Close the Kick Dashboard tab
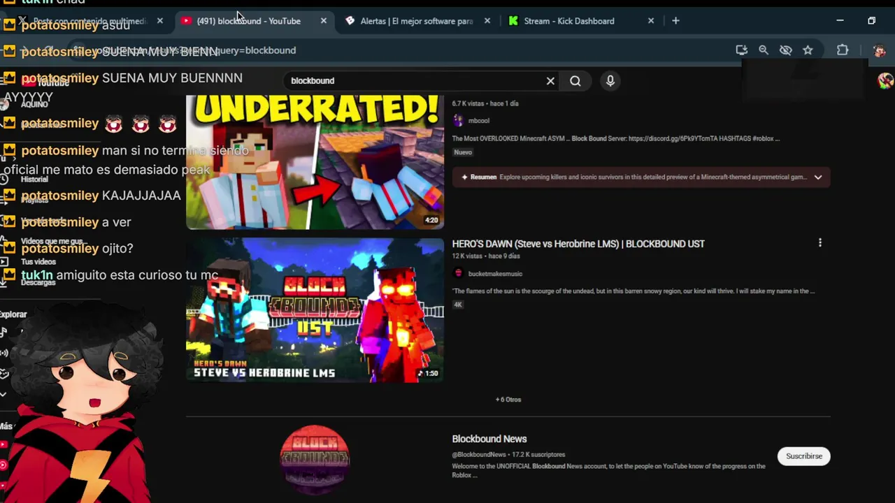Image resolution: width=895 pixels, height=503 pixels. tap(651, 21)
